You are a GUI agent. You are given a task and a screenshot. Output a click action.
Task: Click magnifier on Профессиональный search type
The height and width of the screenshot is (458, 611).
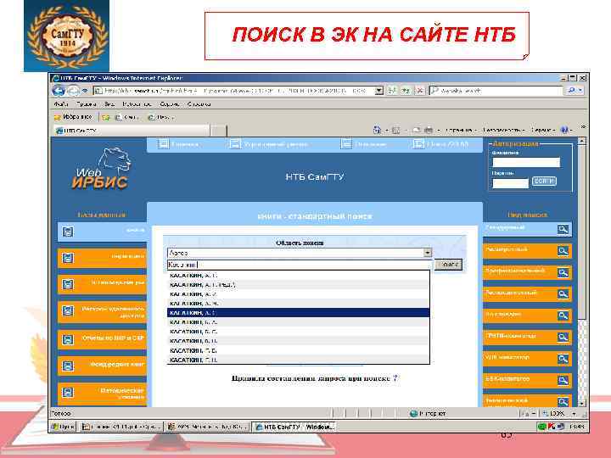click(x=563, y=273)
